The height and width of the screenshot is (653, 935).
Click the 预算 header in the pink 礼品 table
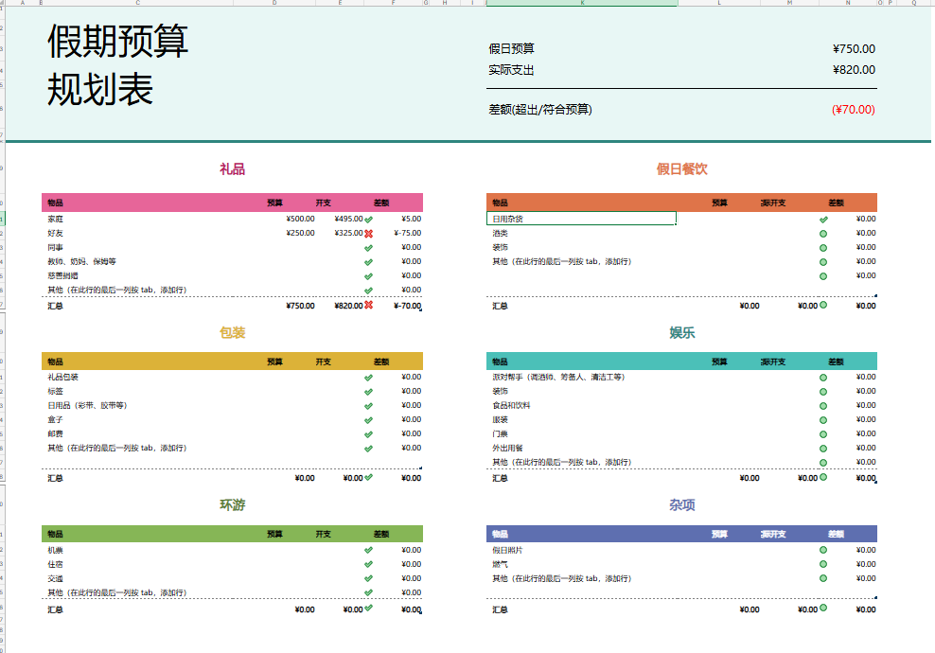tap(274, 203)
